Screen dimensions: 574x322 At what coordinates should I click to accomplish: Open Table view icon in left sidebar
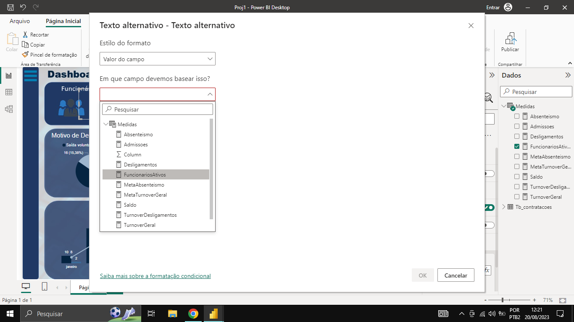[x=9, y=92]
